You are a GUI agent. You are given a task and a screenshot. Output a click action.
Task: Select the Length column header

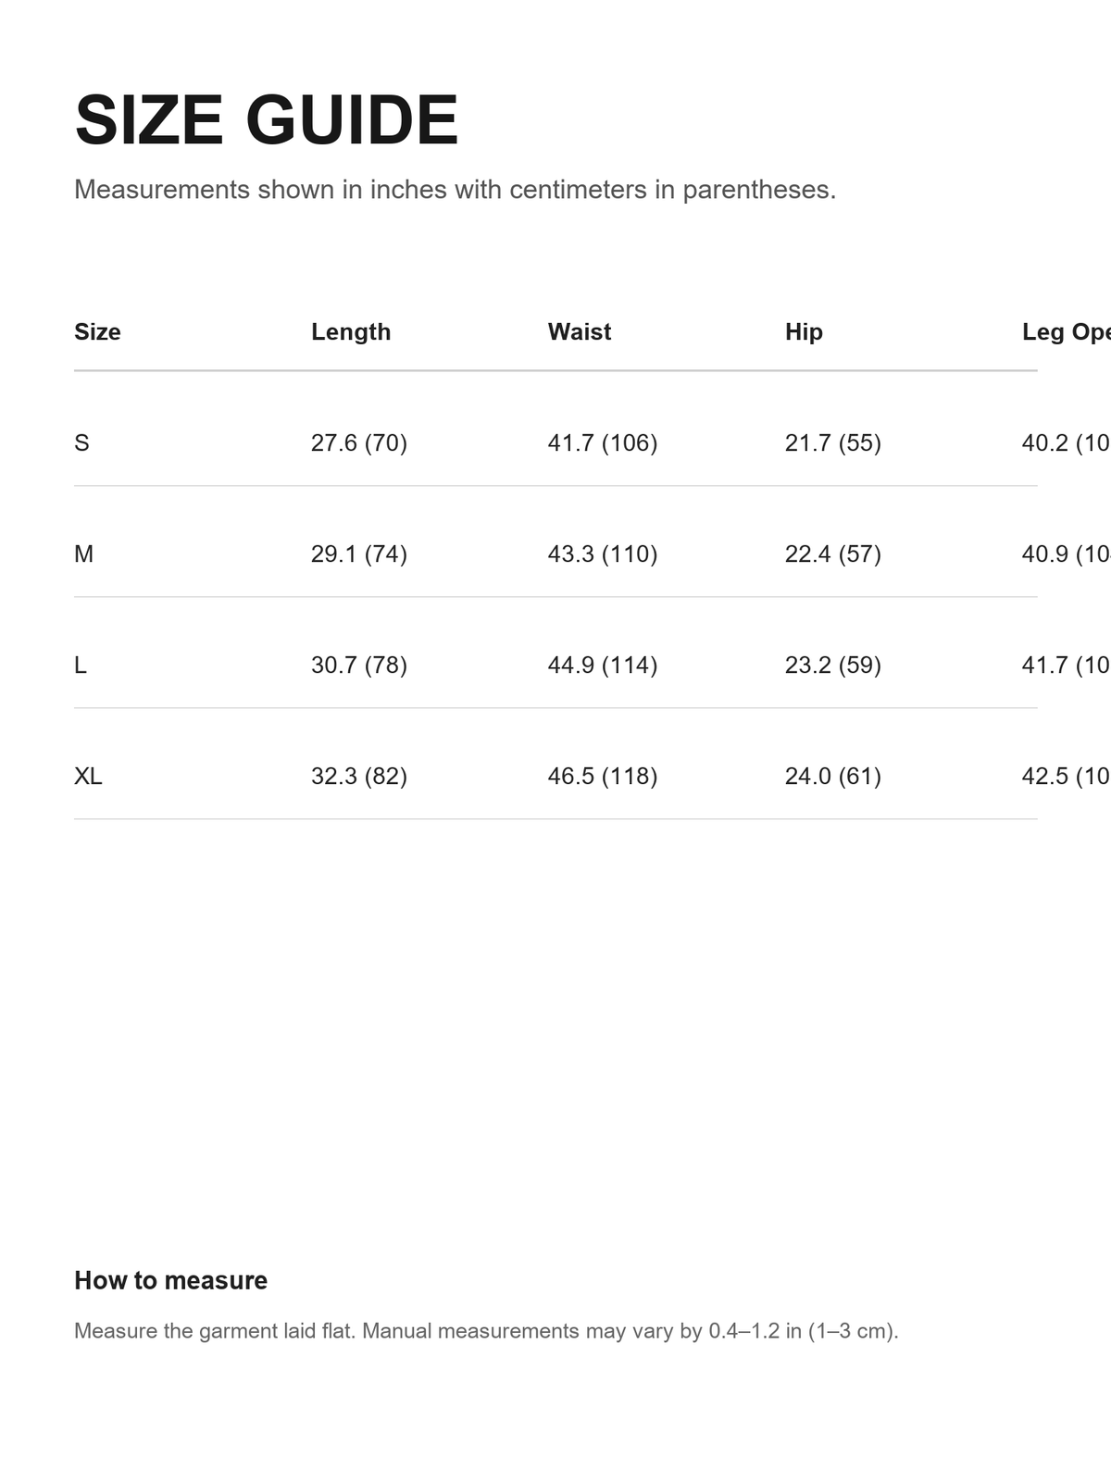[351, 331]
